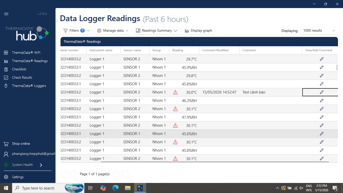Open Microsoft Edge from the taskbar
Image resolution: width=343 pixels, height=193 pixels.
[x=116, y=188]
